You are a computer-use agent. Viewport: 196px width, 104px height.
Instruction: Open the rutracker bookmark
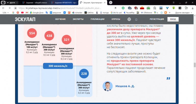coord(77,12)
